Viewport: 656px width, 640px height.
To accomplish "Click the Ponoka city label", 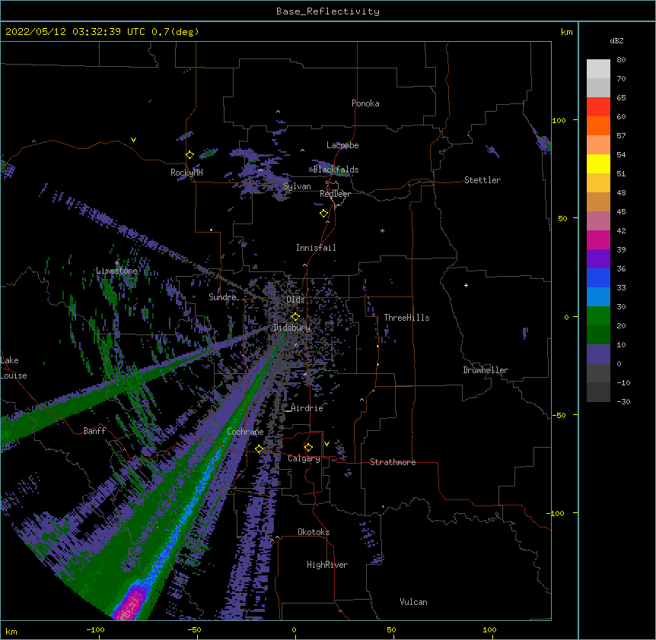I will point(365,103).
